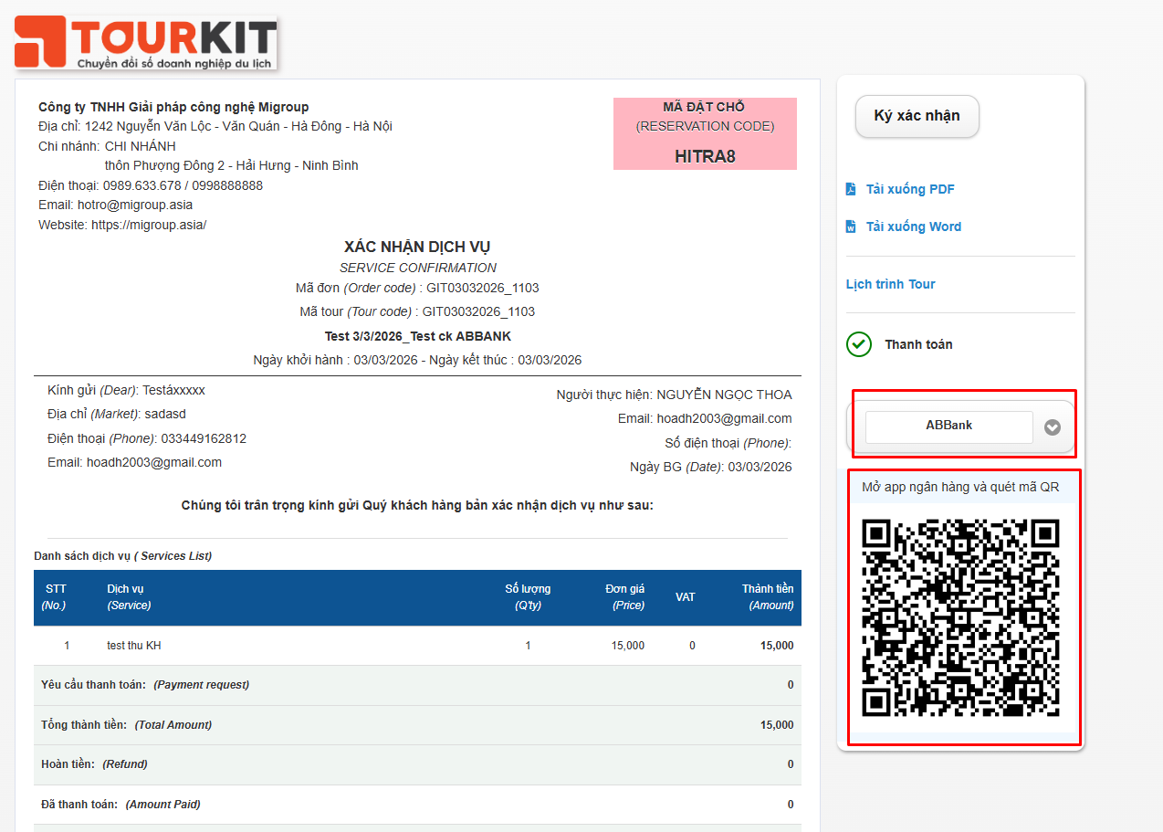Click the green payment checkmark icon
This screenshot has width=1163, height=832.
[x=859, y=344]
